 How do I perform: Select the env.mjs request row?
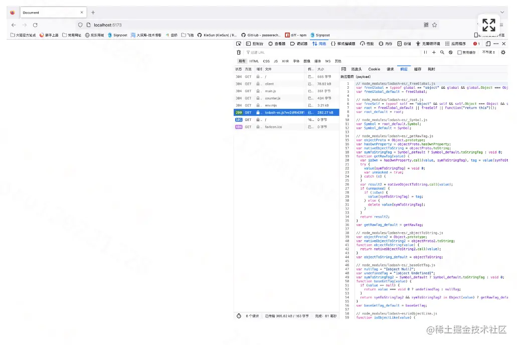coord(286,105)
